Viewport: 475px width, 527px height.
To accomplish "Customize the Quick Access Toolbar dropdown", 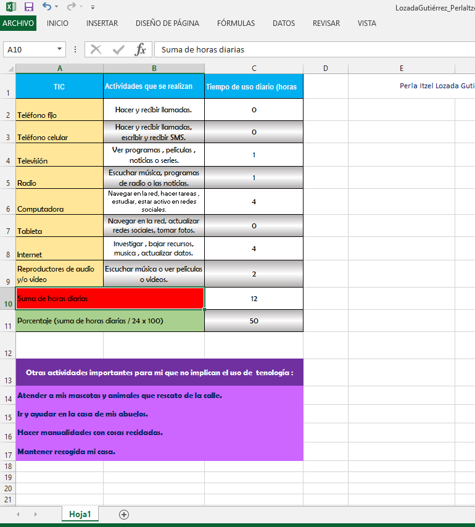I will [93, 7].
